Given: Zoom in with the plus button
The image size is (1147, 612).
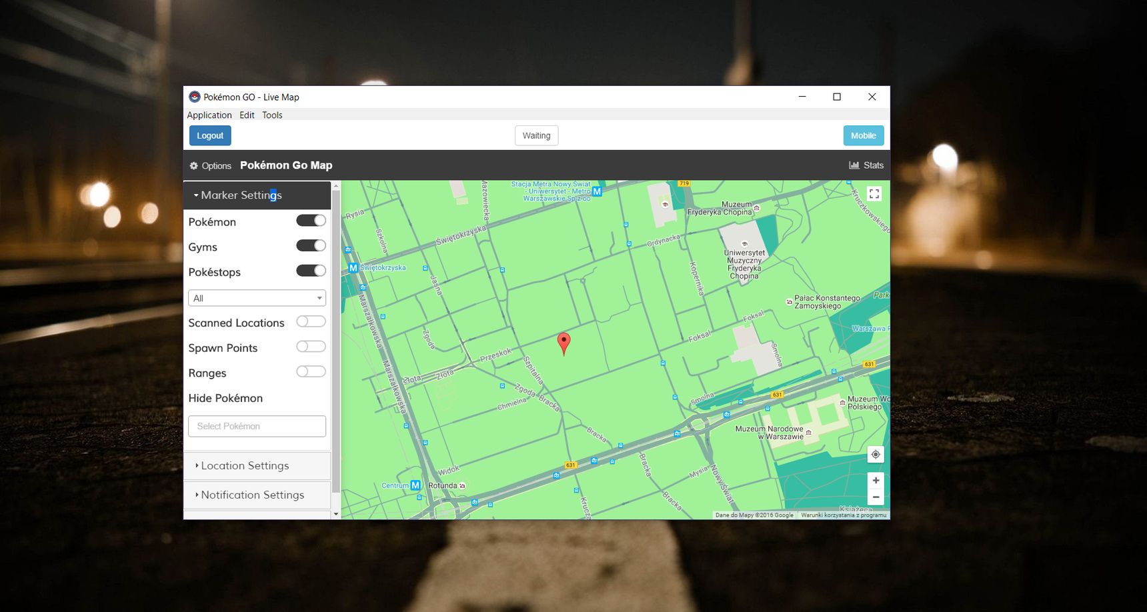Looking at the screenshot, I should [876, 480].
